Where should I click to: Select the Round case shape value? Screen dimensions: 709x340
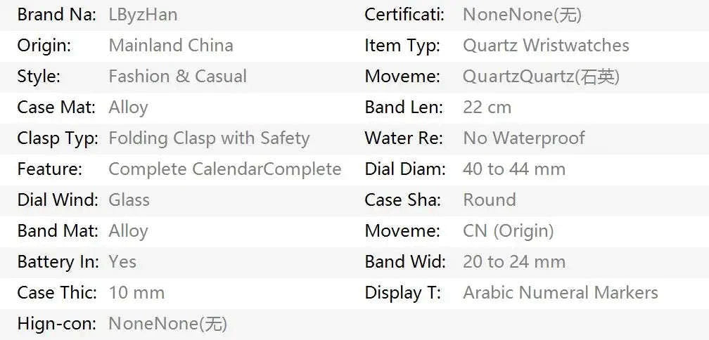pyautogui.click(x=490, y=200)
